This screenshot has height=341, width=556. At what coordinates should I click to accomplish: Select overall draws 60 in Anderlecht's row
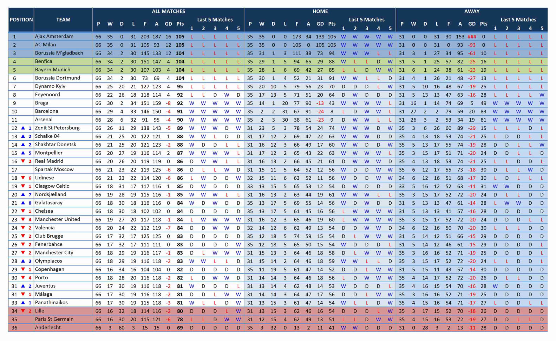pos(122,328)
